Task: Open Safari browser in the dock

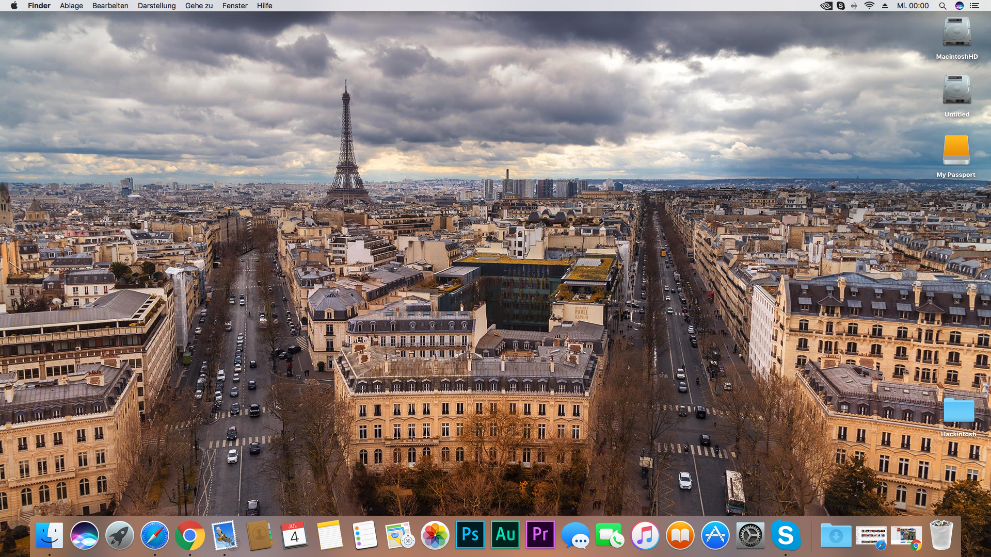Action: (154, 536)
